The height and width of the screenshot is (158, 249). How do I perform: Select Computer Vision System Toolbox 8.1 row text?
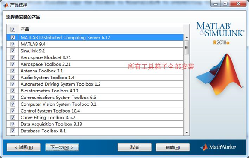click(x=58, y=104)
